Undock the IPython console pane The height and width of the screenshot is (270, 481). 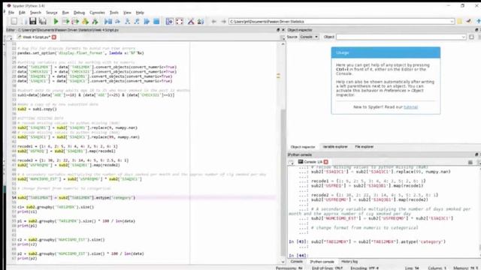pos(476,154)
